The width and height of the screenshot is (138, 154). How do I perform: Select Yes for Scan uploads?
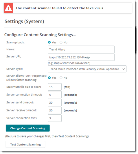(49, 42)
